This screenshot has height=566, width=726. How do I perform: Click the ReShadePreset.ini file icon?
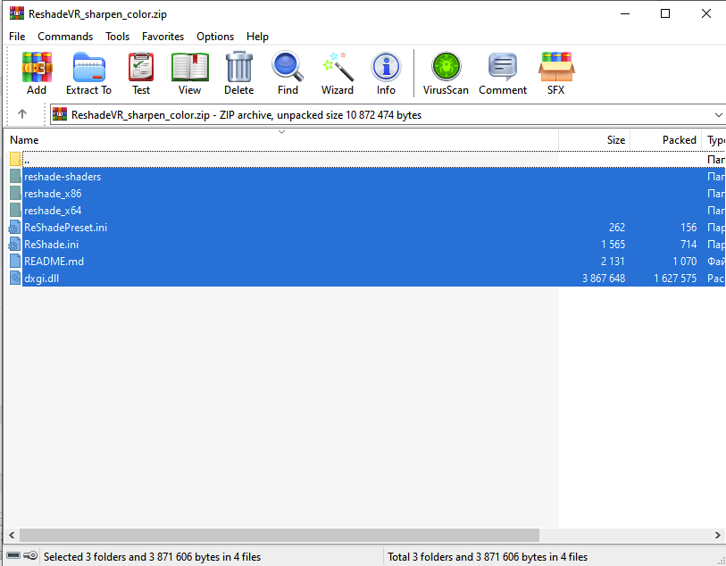pyautogui.click(x=15, y=228)
